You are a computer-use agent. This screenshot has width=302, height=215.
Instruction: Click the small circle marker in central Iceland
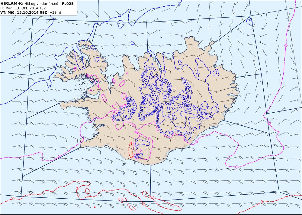(174, 90)
